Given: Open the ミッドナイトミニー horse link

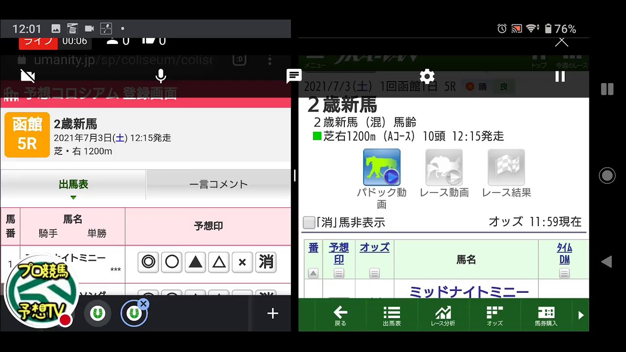Looking at the screenshot, I should click(469, 292).
